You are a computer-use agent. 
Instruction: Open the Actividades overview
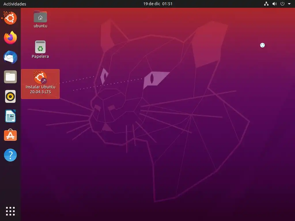pyautogui.click(x=15, y=4)
